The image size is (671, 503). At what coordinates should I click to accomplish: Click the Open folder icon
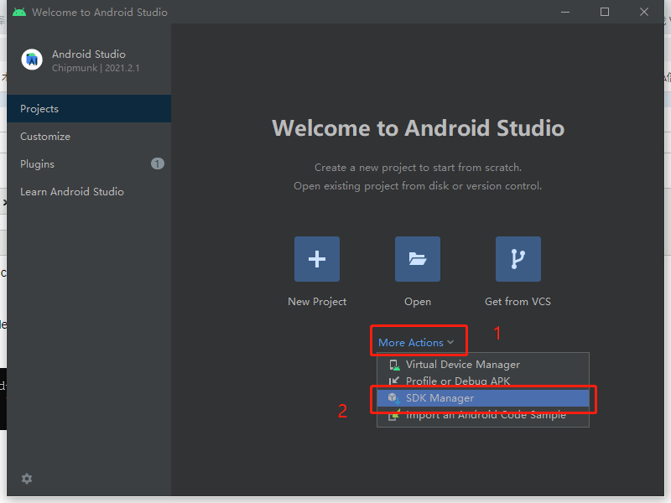coord(417,259)
